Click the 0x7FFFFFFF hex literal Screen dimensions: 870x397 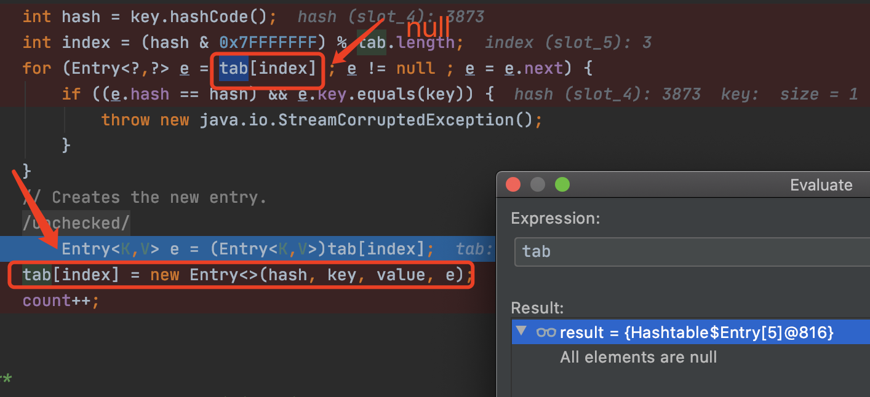click(273, 42)
